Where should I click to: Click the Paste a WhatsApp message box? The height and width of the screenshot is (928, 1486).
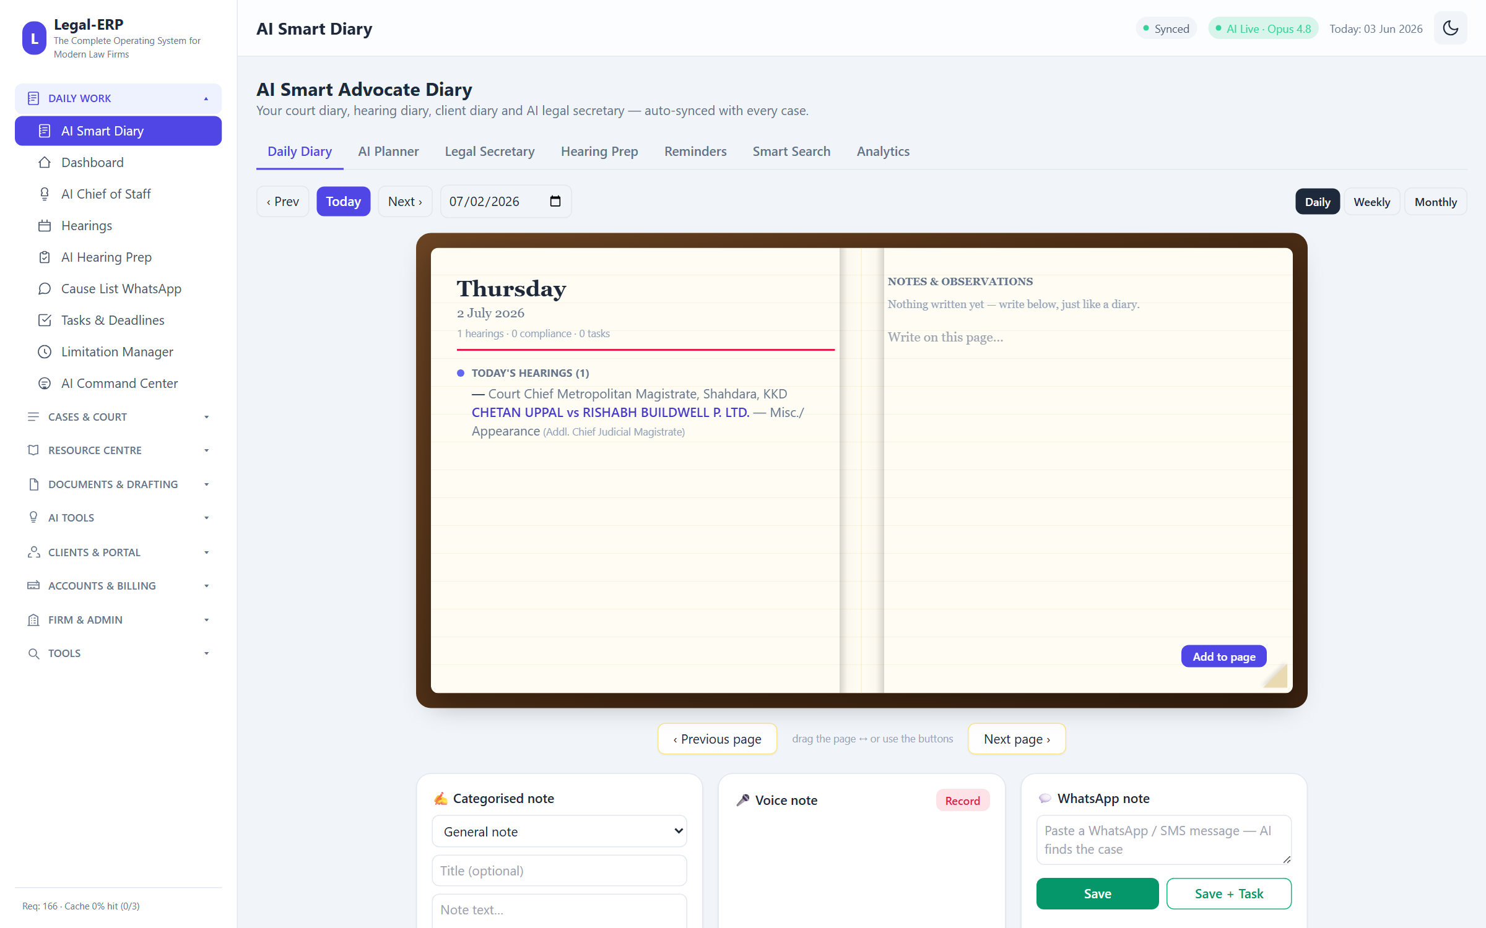[x=1163, y=840]
